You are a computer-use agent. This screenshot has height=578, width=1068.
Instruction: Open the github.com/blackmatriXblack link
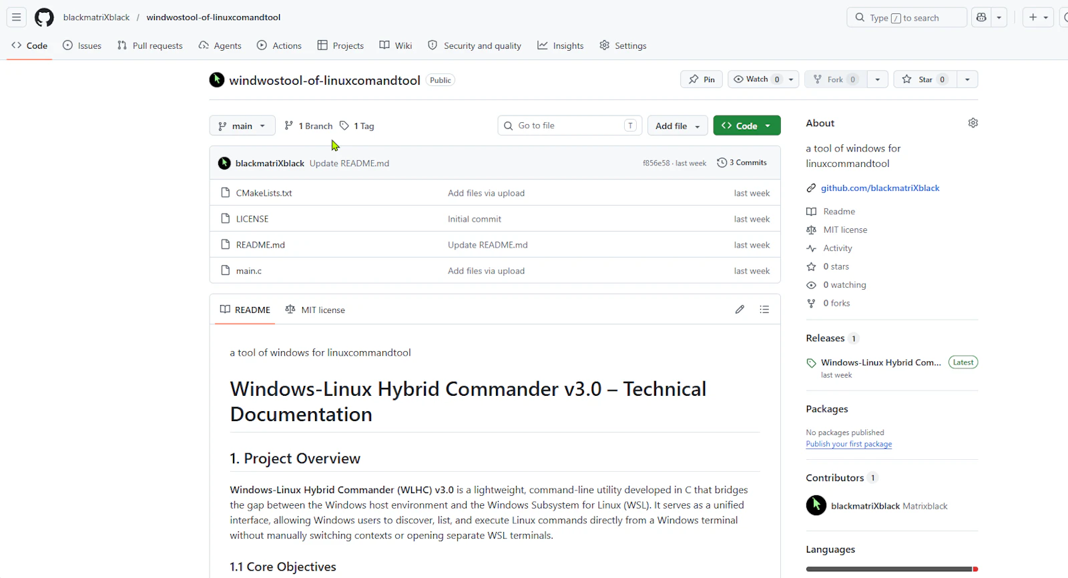(880, 188)
